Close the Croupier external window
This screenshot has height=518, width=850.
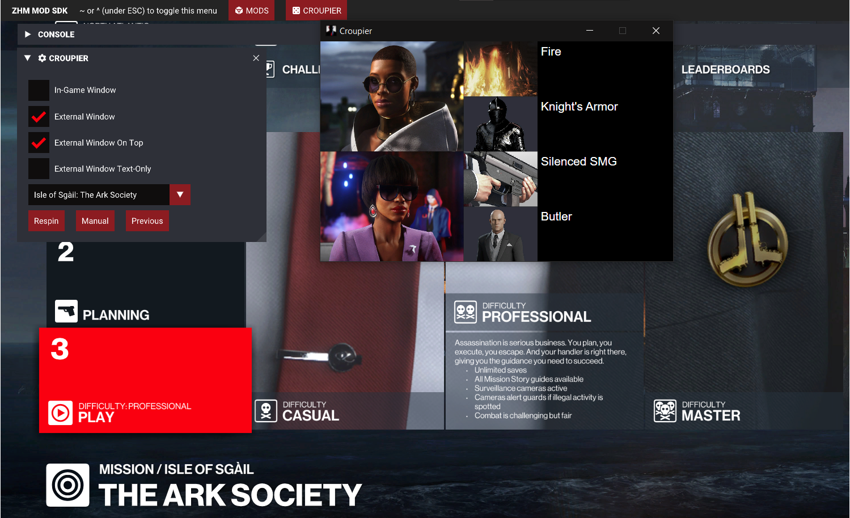[x=656, y=31]
